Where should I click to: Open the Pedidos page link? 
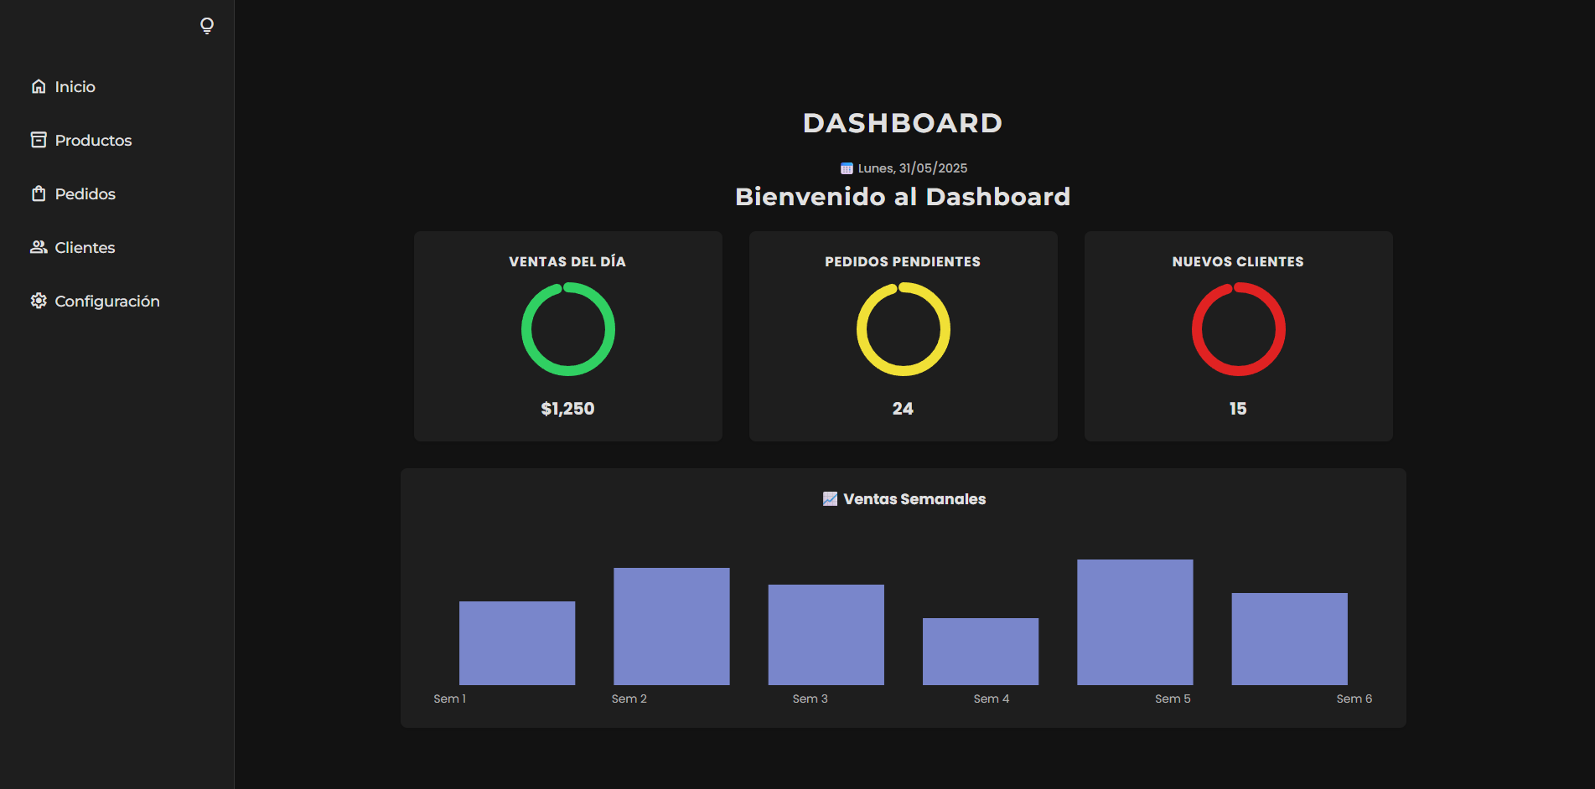(x=85, y=194)
